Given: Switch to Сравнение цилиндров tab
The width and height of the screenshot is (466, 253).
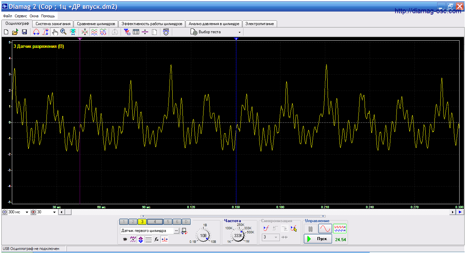Looking at the screenshot, I should coord(96,24).
